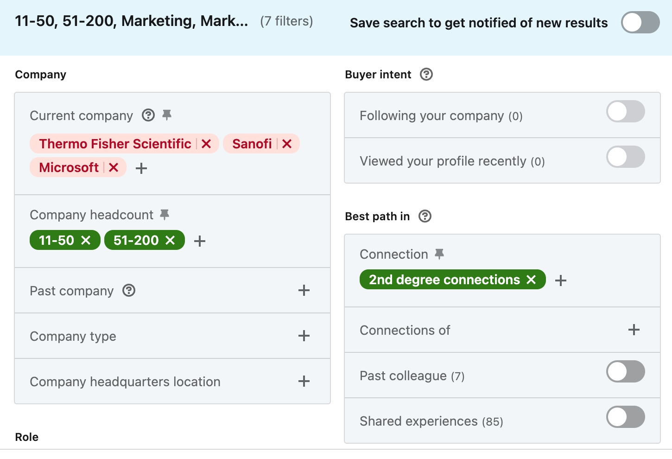This screenshot has width=672, height=459.
Task: Click the 'Current company' label
Action: [x=81, y=115]
